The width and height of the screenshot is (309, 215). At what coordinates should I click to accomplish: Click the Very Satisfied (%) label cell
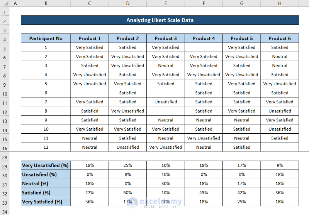(46, 202)
